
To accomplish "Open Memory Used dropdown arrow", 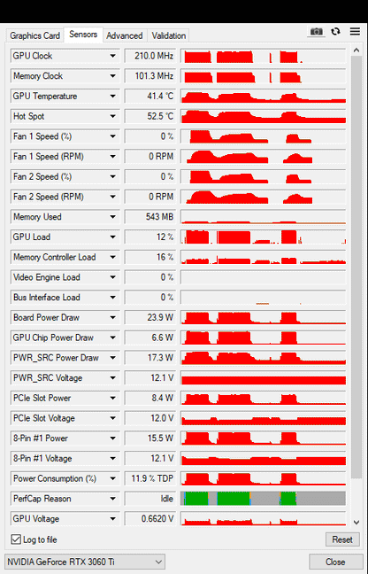I will click(x=112, y=217).
